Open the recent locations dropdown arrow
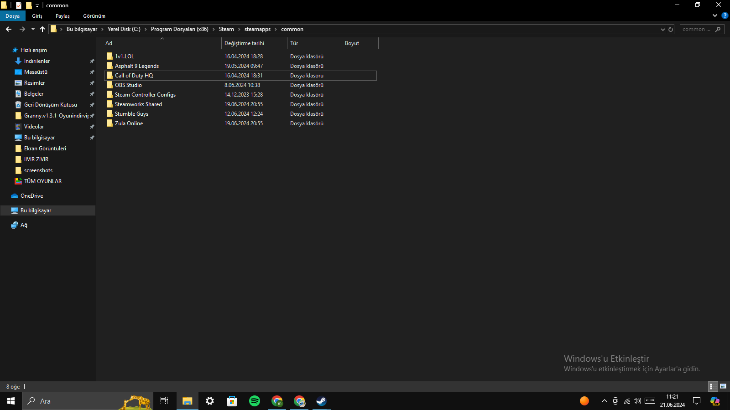Image resolution: width=730 pixels, height=410 pixels. (x=33, y=29)
